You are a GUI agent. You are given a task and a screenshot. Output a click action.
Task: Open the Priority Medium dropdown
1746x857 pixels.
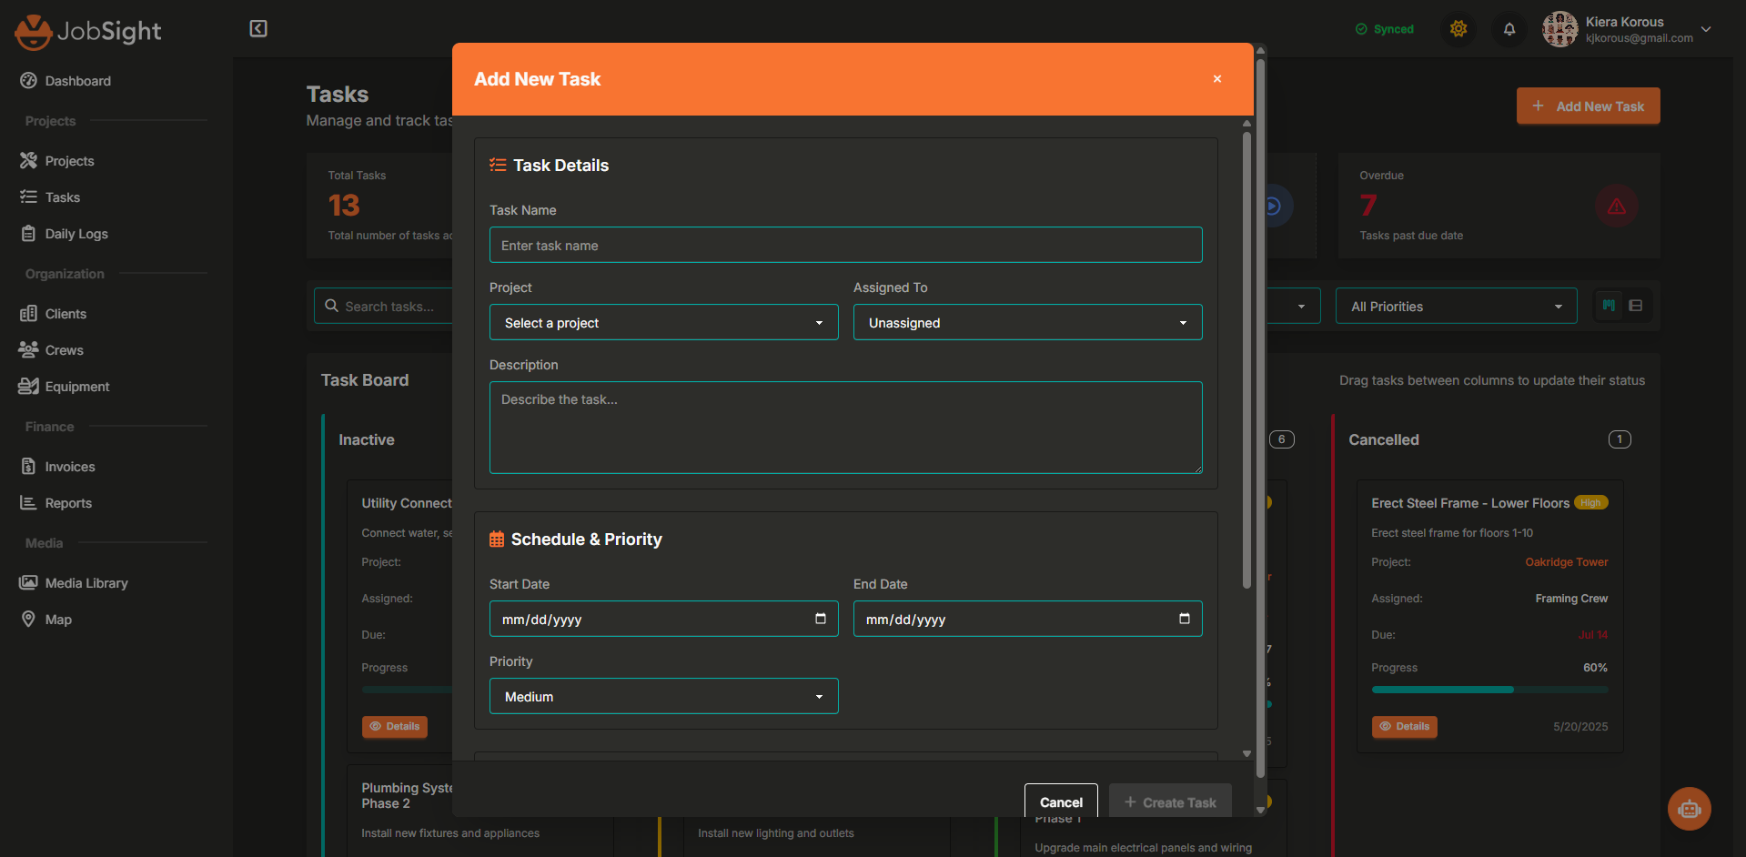[664, 696]
